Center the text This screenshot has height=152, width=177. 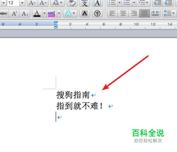click(123, 13)
